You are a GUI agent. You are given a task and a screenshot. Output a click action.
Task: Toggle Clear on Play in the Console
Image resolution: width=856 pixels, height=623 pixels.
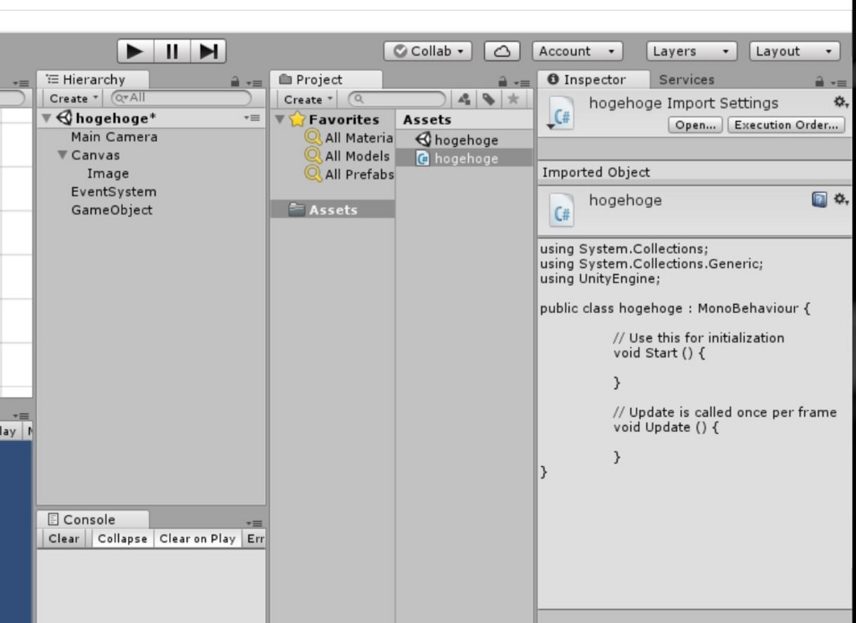coord(197,539)
